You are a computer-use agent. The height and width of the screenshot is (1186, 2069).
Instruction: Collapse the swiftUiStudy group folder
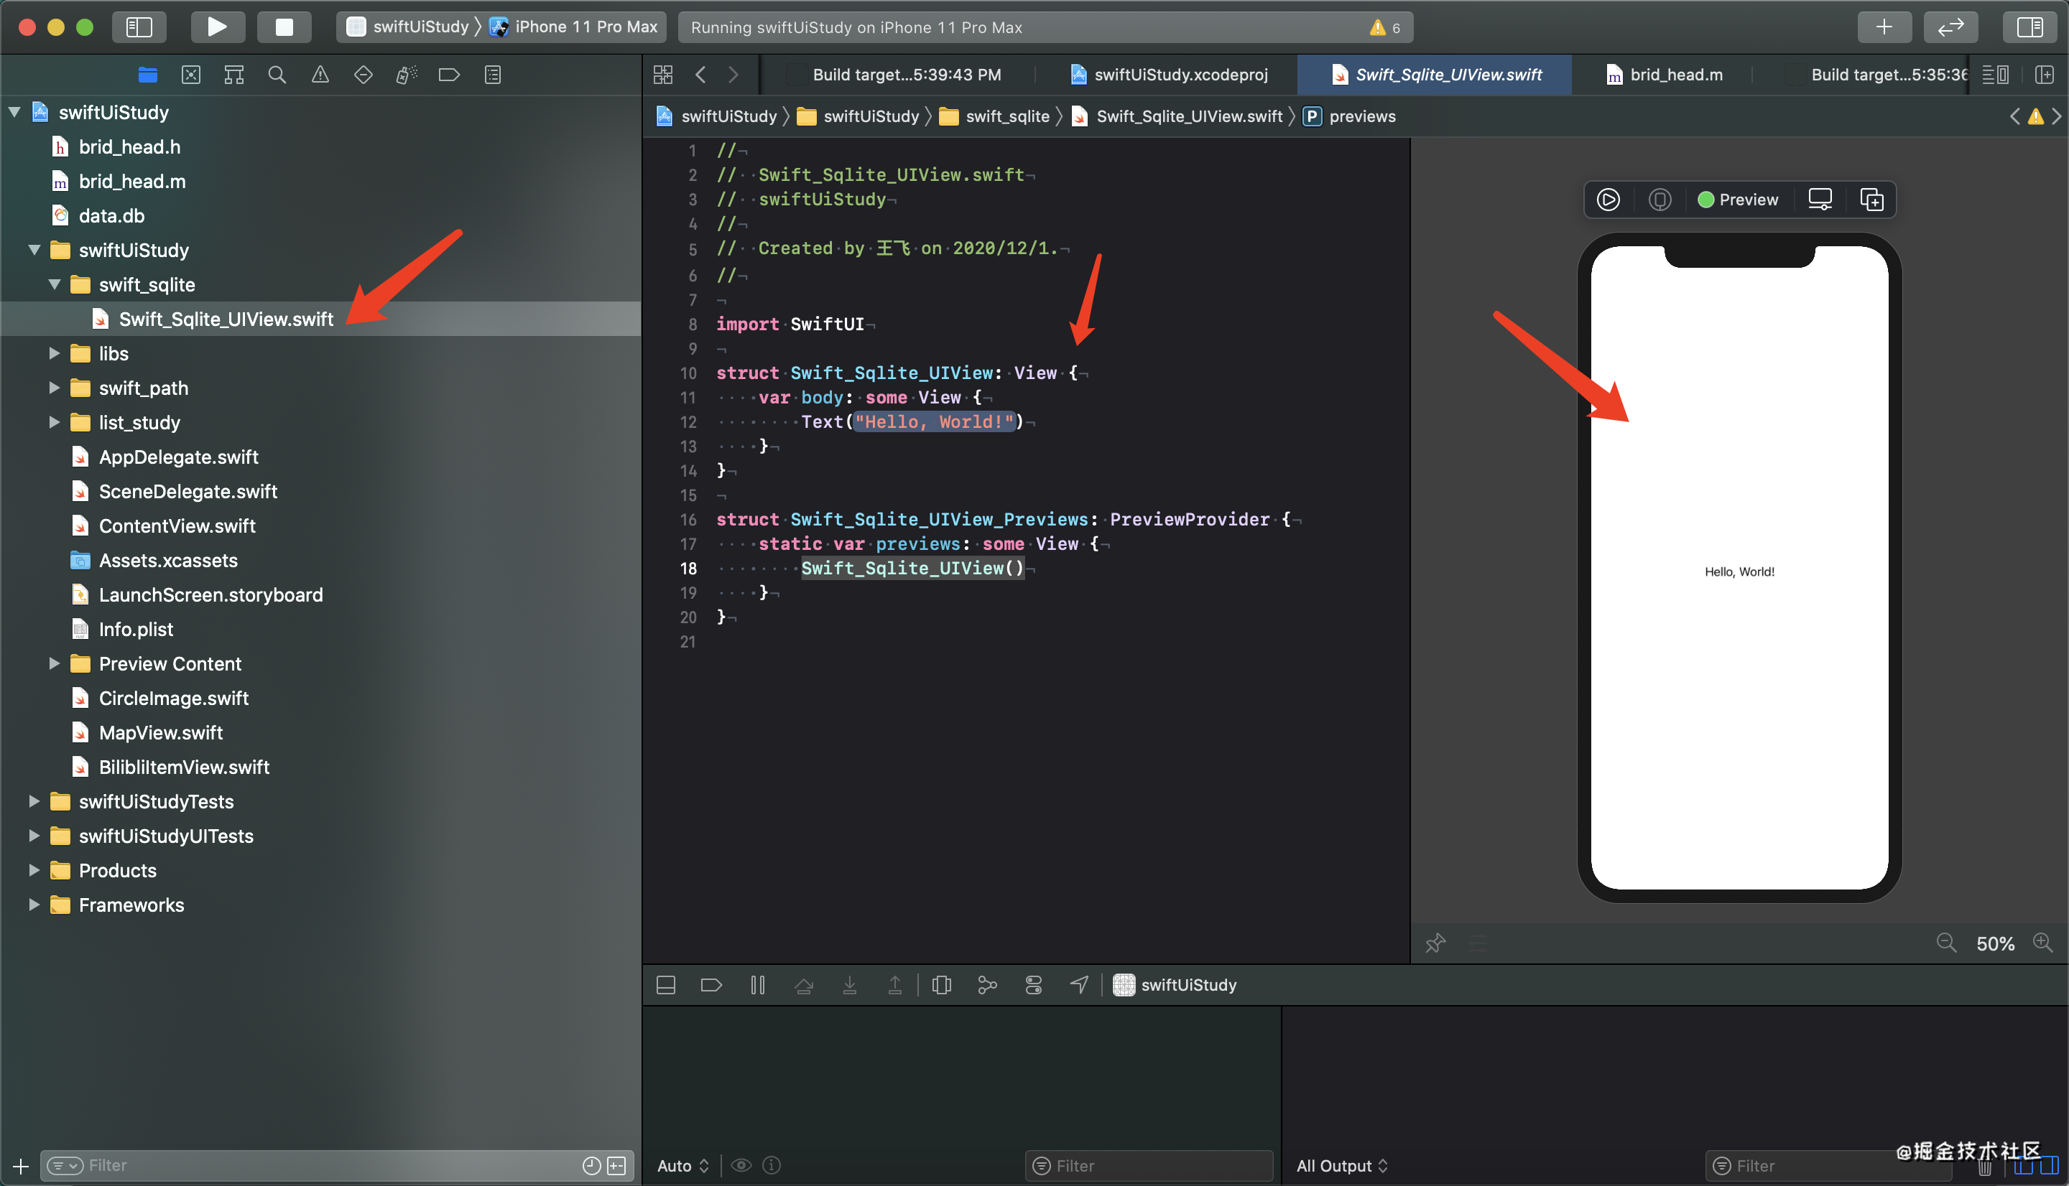point(34,250)
